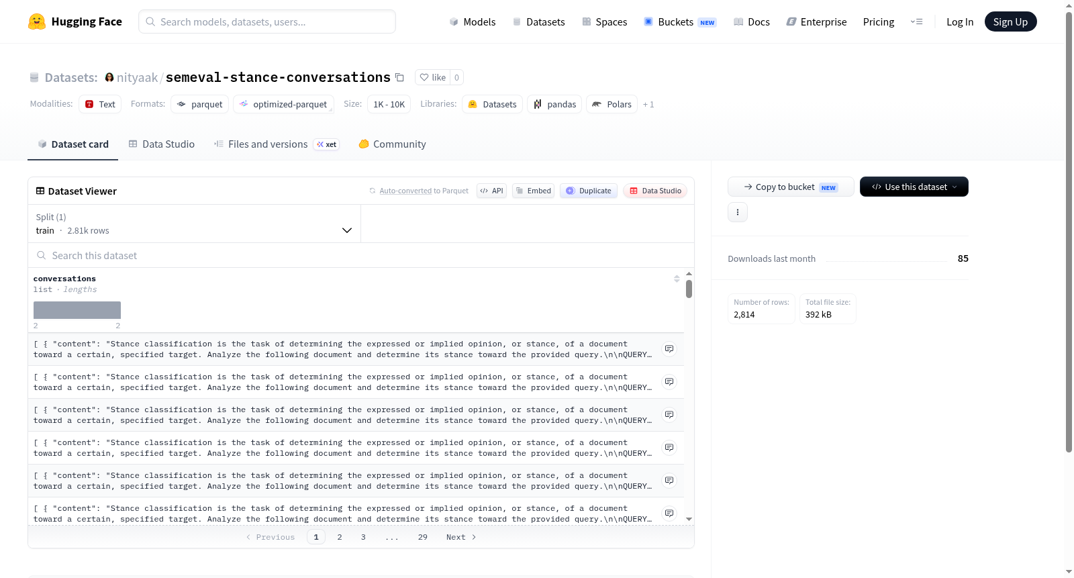This screenshot has width=1074, height=578.
Task: Click the nityaak user avatar
Action: [x=109, y=77]
